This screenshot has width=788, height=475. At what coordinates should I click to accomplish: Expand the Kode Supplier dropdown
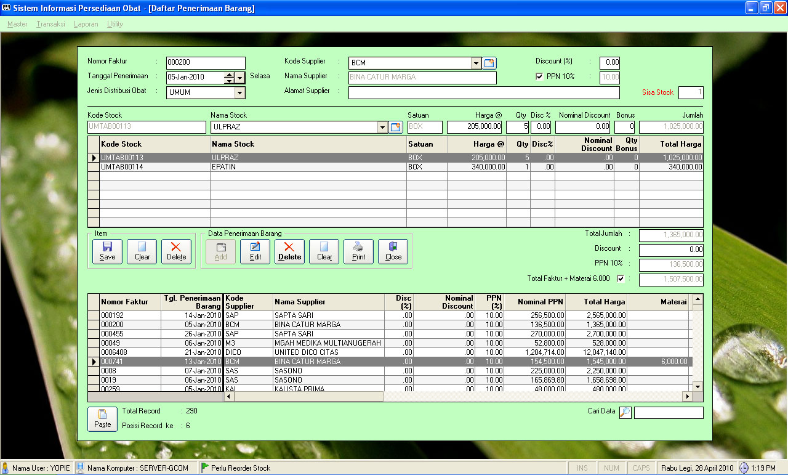click(x=476, y=63)
